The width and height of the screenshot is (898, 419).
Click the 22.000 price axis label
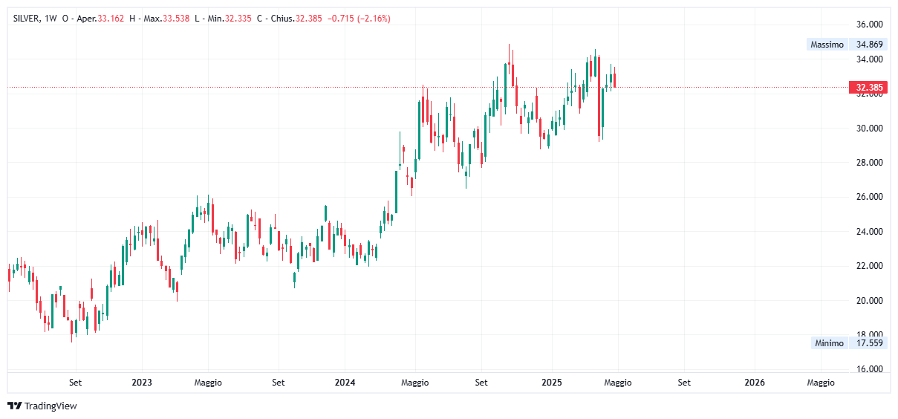tap(869, 266)
